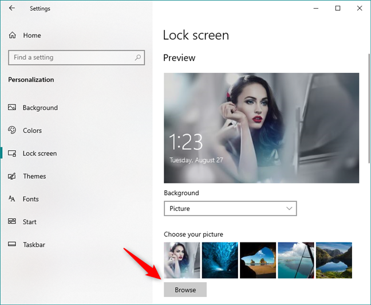This screenshot has width=371, height=305.
Task: Select the Colors palette icon
Action: point(12,131)
